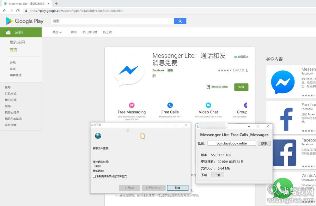
Task: Click the Google Play search box
Action: (112, 21)
